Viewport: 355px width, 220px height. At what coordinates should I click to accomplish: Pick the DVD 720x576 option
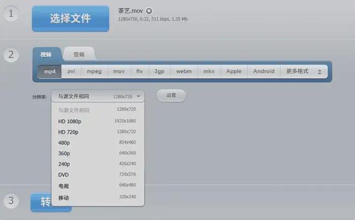coord(98,175)
